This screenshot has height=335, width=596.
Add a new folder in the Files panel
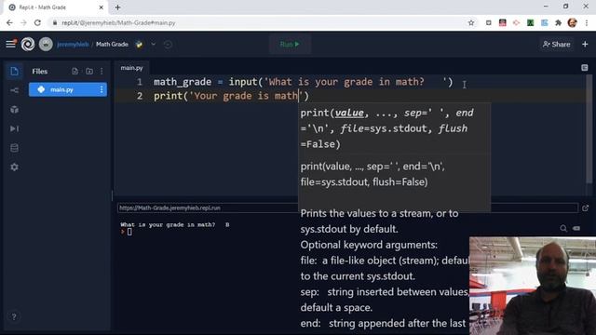[x=89, y=71]
